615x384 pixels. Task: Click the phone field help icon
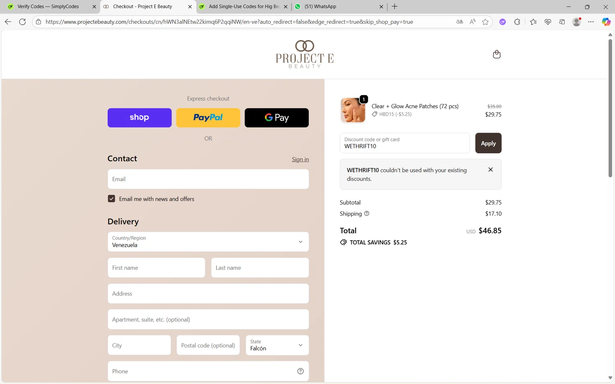pyautogui.click(x=301, y=371)
